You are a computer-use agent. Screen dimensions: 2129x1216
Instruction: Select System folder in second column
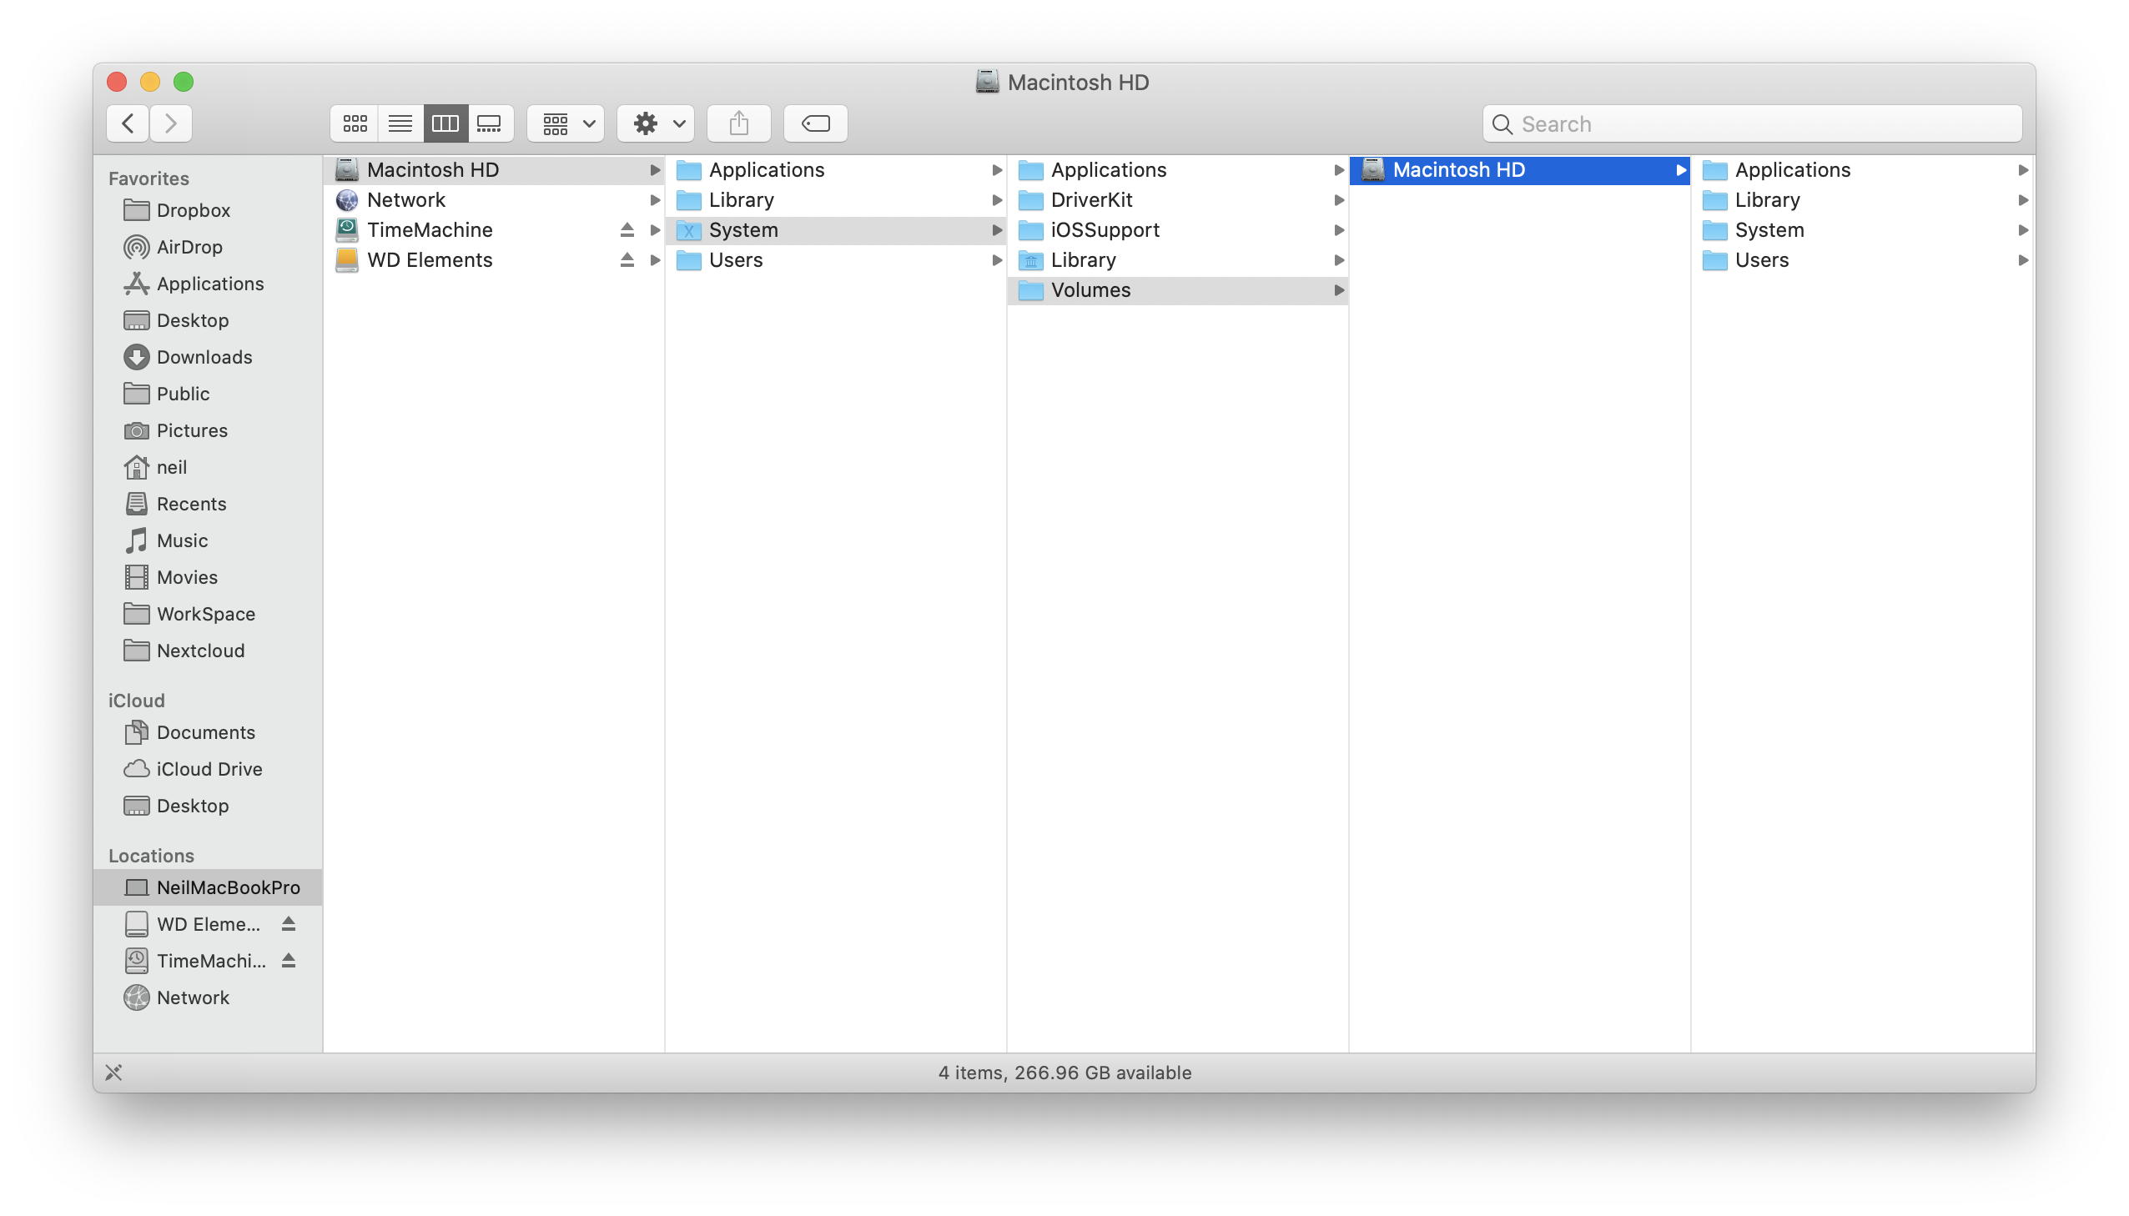tap(835, 229)
